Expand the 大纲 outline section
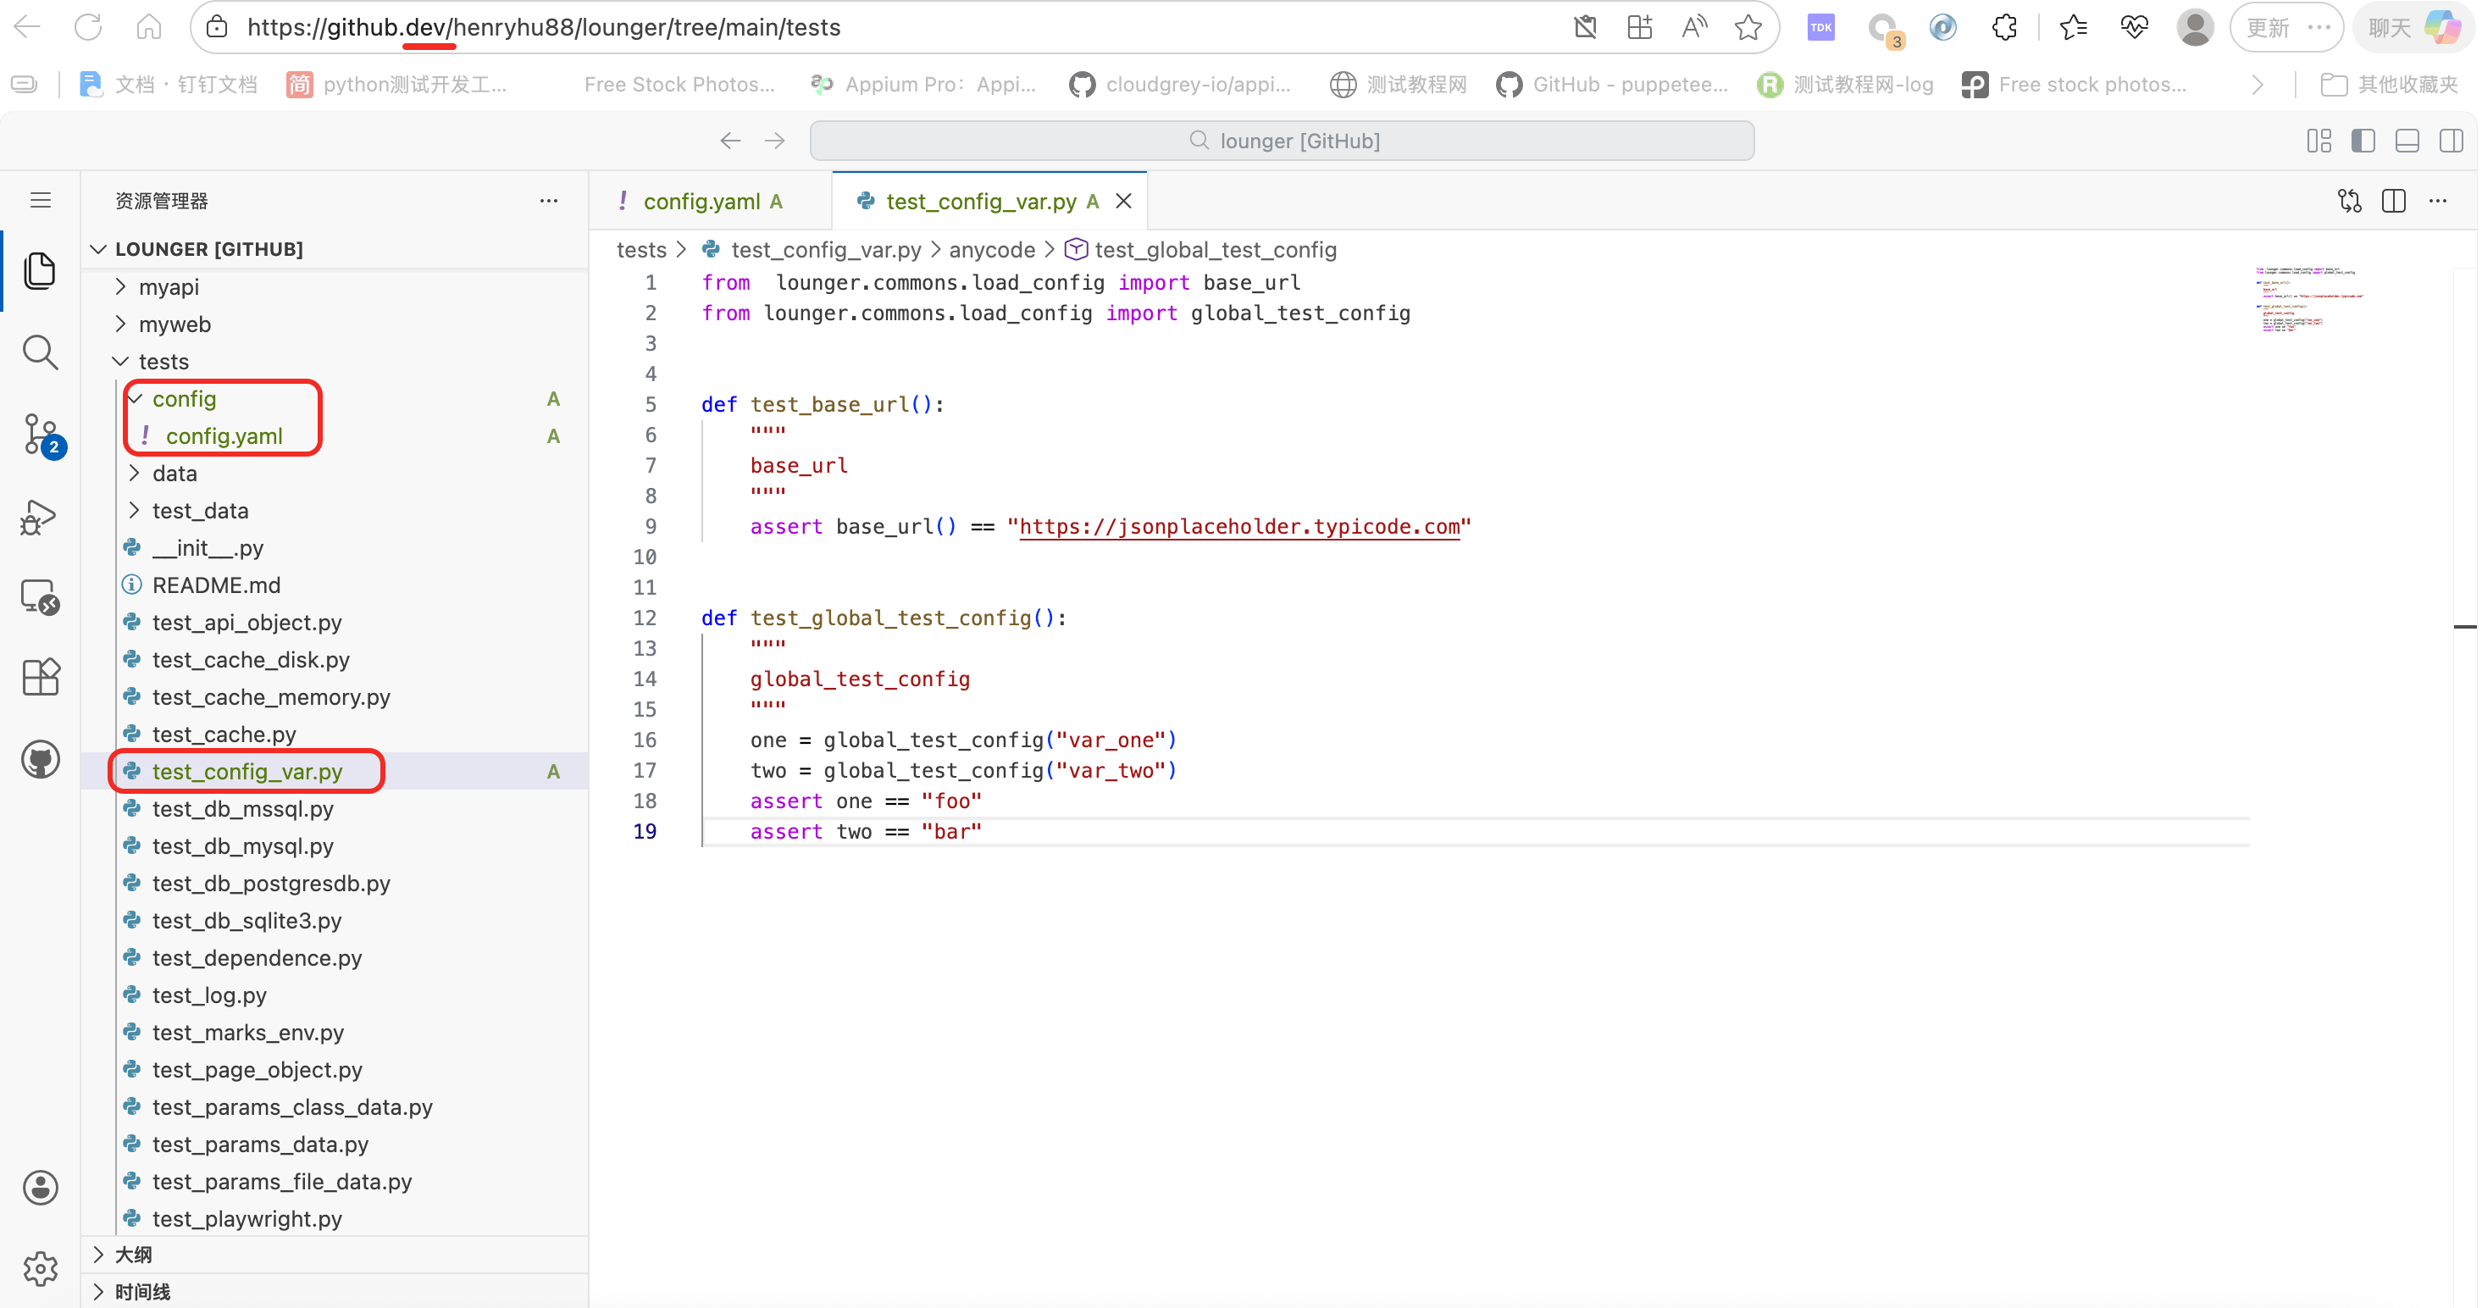2482x1308 pixels. click(x=133, y=1254)
